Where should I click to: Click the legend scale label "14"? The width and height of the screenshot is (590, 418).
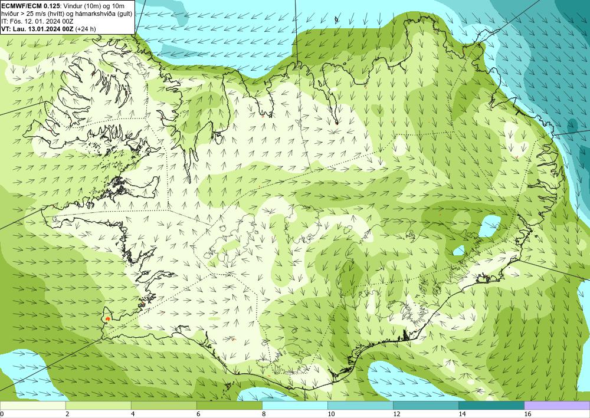point(462,414)
